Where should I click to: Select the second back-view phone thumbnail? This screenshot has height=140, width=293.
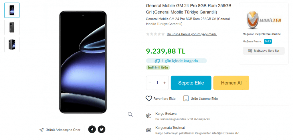(x=12, y=27)
